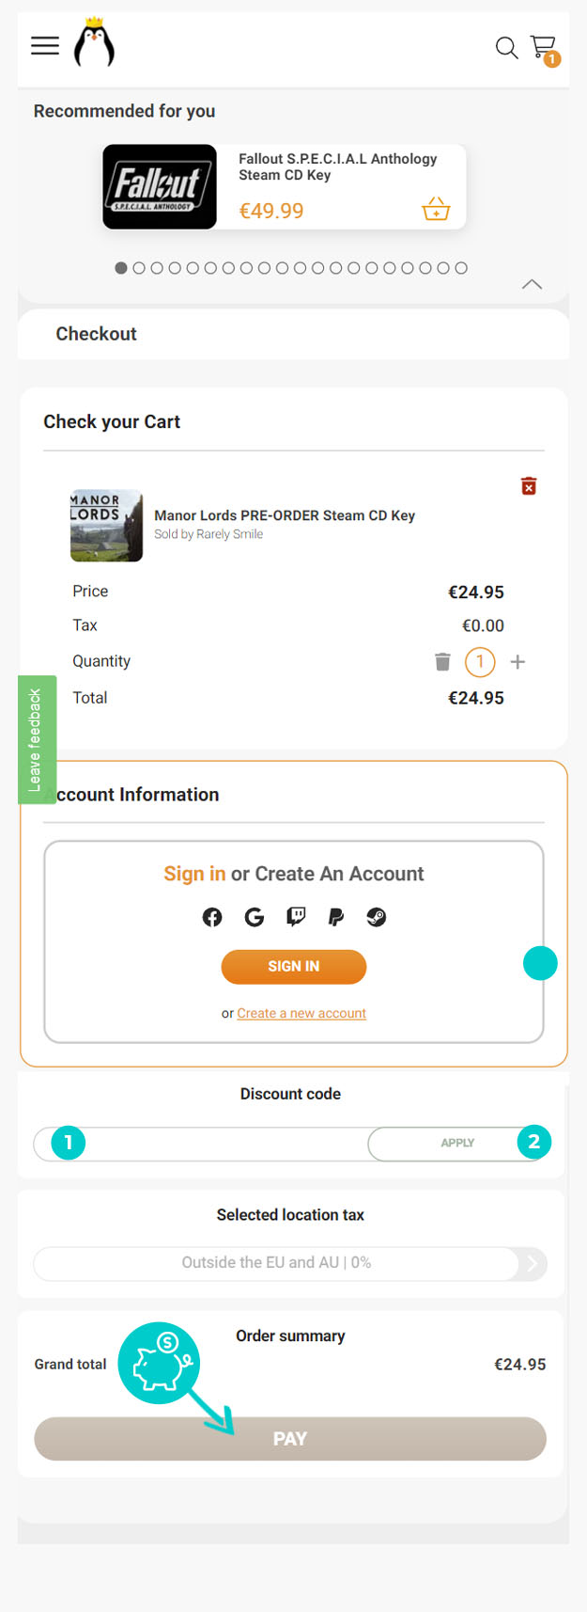Decrease quantity with grey trash icon
Viewport: 587px width, 1612px height.
[x=443, y=662]
